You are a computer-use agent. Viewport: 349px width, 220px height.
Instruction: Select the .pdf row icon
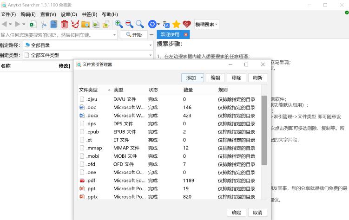point(82,181)
